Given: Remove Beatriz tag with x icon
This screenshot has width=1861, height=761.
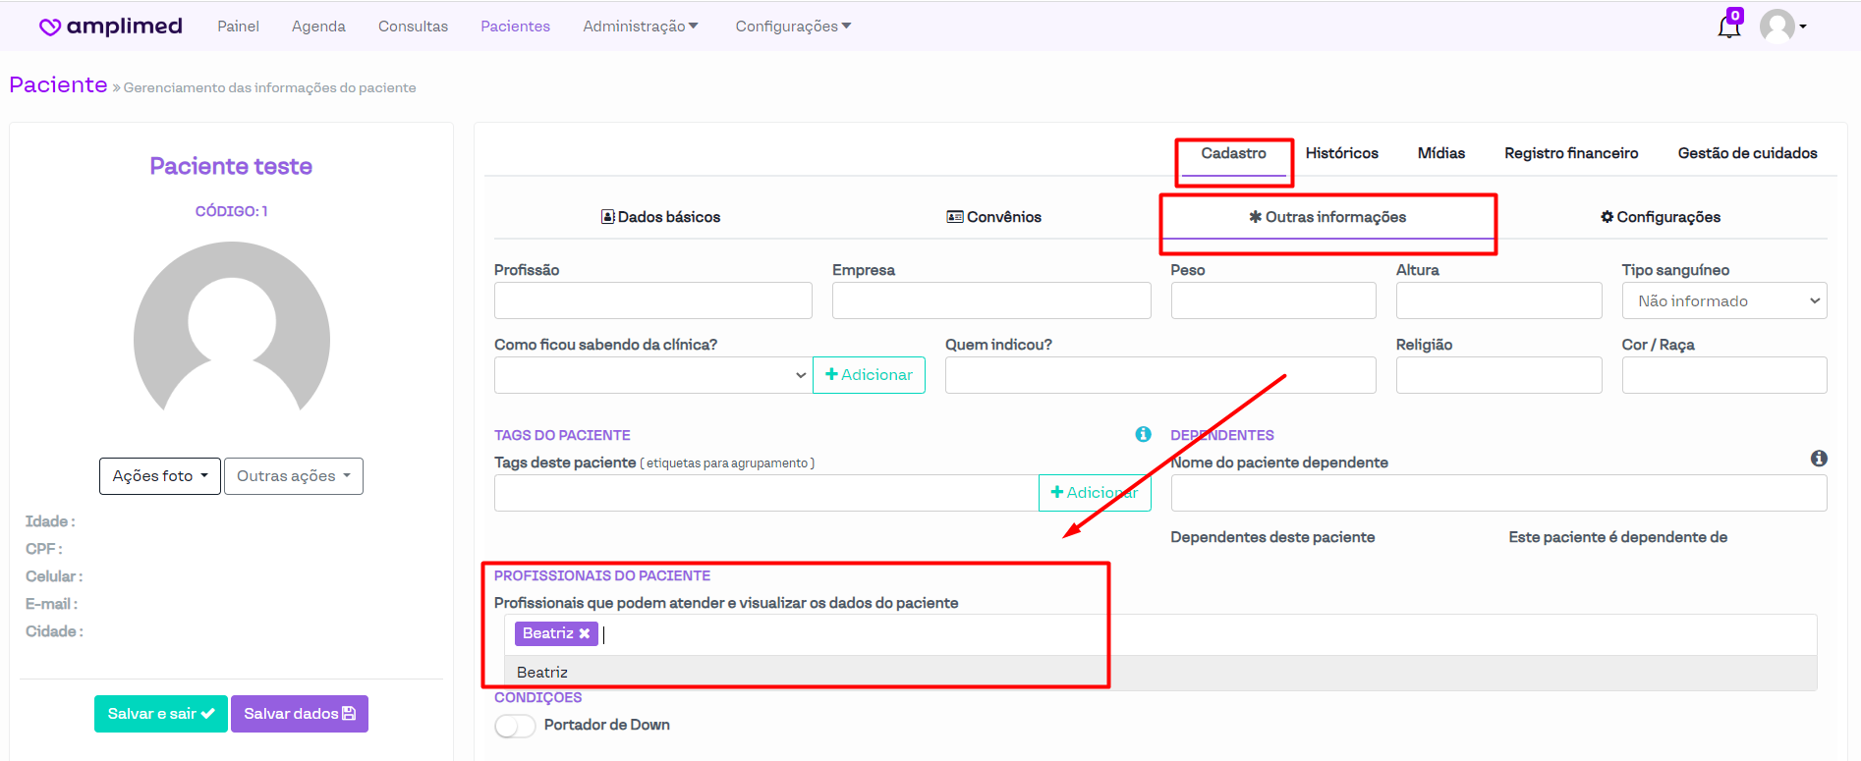Looking at the screenshot, I should [585, 633].
